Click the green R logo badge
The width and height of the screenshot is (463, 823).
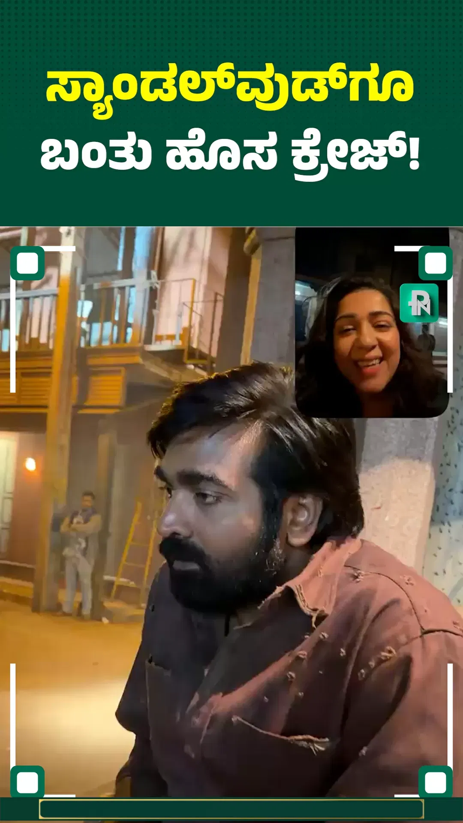click(419, 303)
